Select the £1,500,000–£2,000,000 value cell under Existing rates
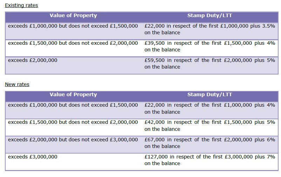 pyautogui.click(x=73, y=43)
